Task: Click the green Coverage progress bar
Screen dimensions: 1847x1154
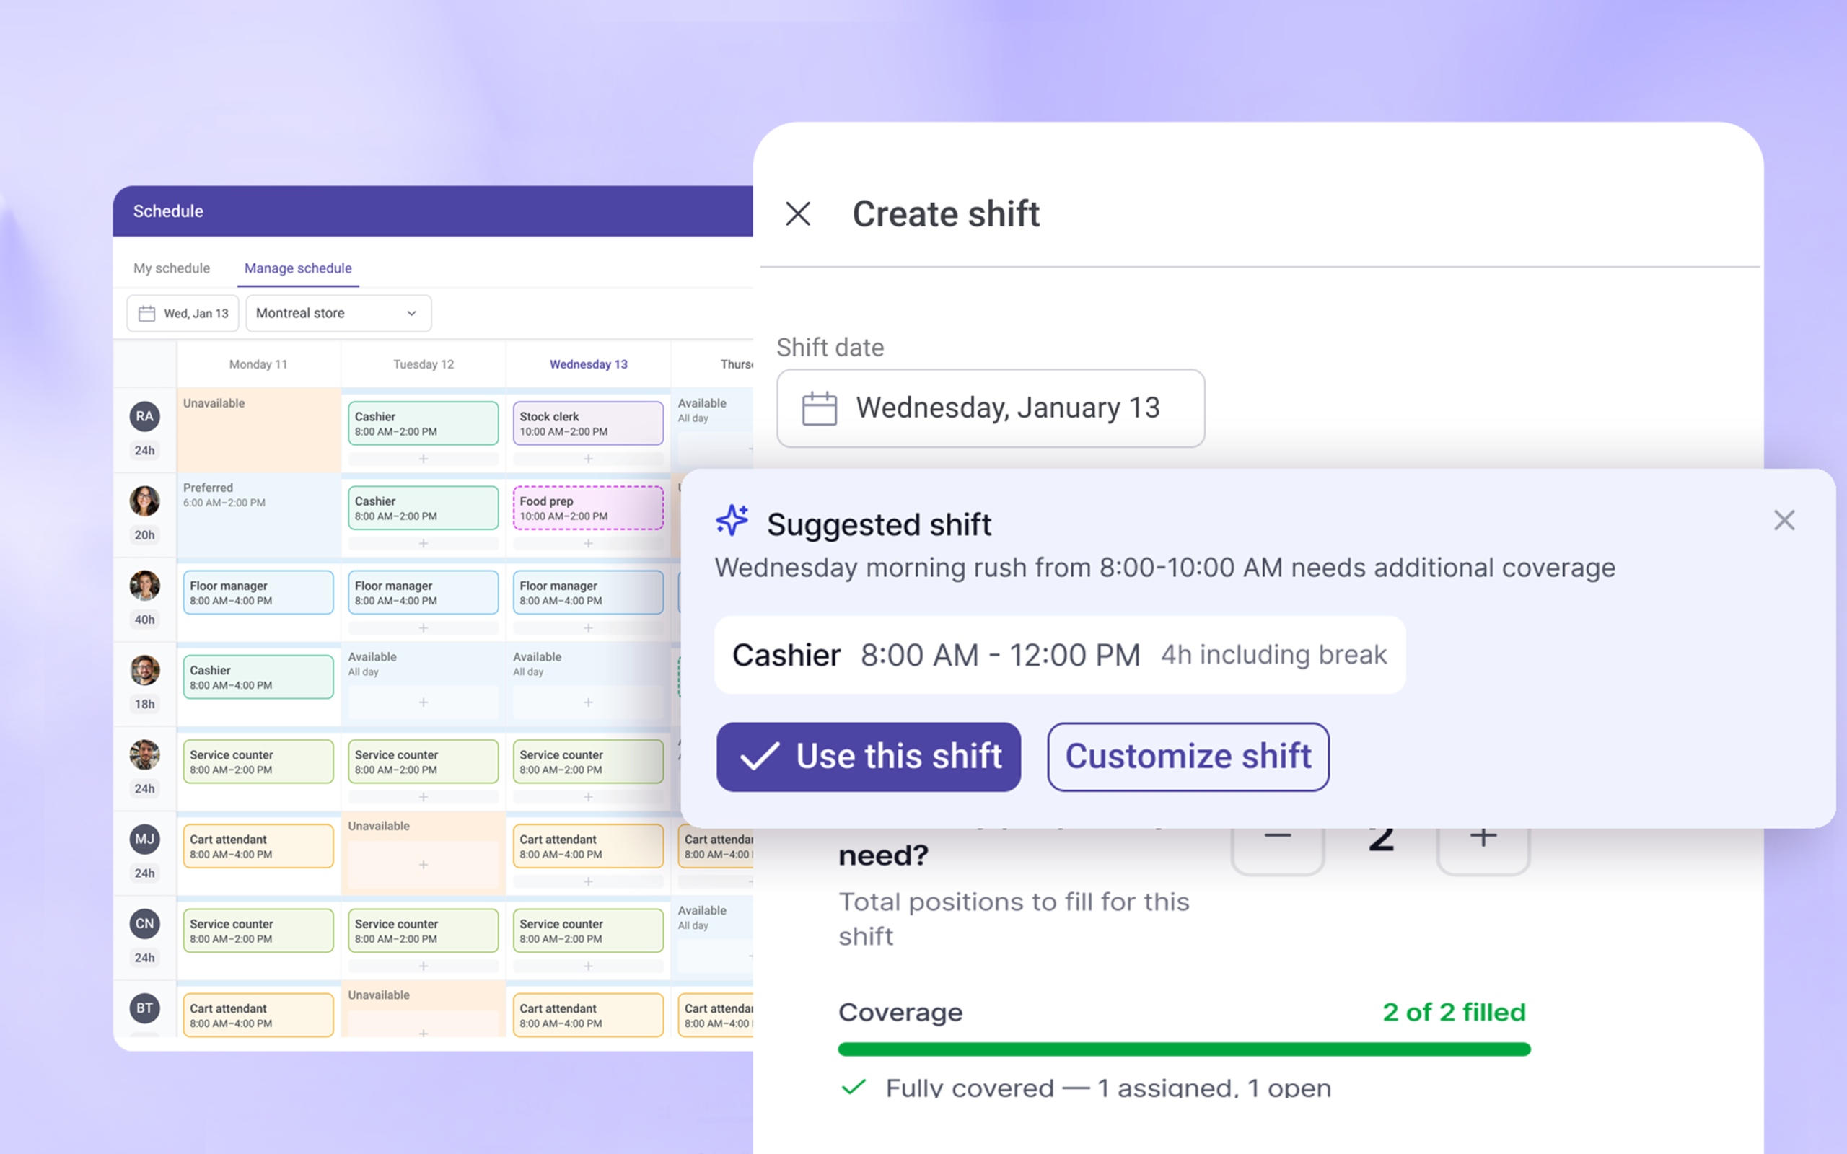Action: point(1183,1049)
